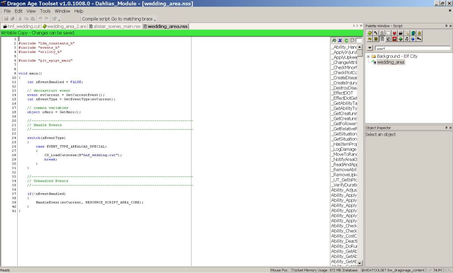Open the palette filter dropdown arrow

pyautogui.click(x=370, y=48)
